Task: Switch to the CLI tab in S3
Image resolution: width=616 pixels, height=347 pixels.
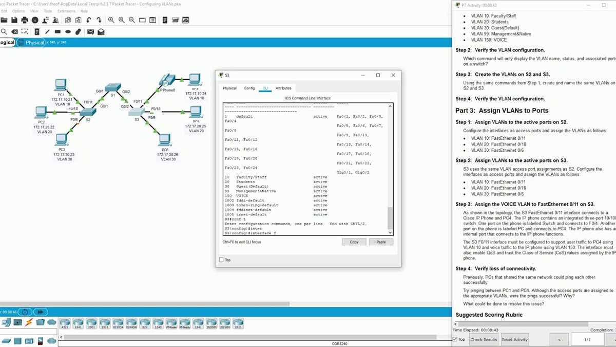Action: click(x=265, y=88)
